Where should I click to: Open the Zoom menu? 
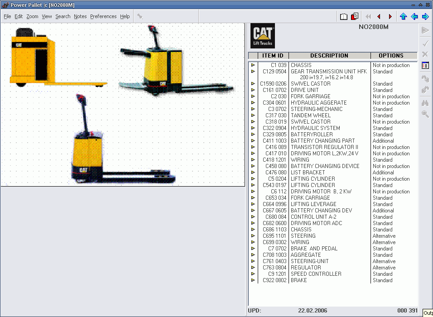tap(32, 16)
